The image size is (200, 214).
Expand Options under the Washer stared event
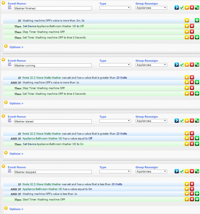pos(16,154)
